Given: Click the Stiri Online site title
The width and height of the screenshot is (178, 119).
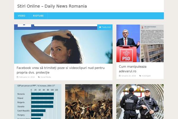Looking at the screenshot, I should [x=52, y=6].
